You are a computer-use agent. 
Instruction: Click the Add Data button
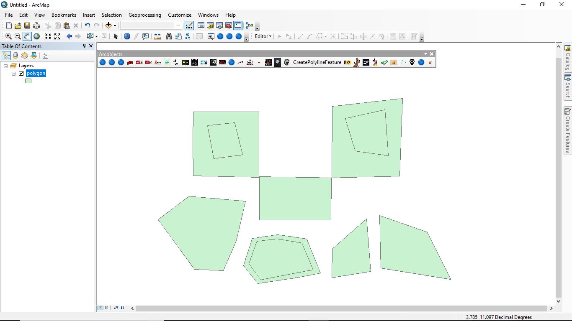108,25
